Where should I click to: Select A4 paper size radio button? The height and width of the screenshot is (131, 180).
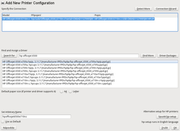pyautogui.click(x=61, y=92)
